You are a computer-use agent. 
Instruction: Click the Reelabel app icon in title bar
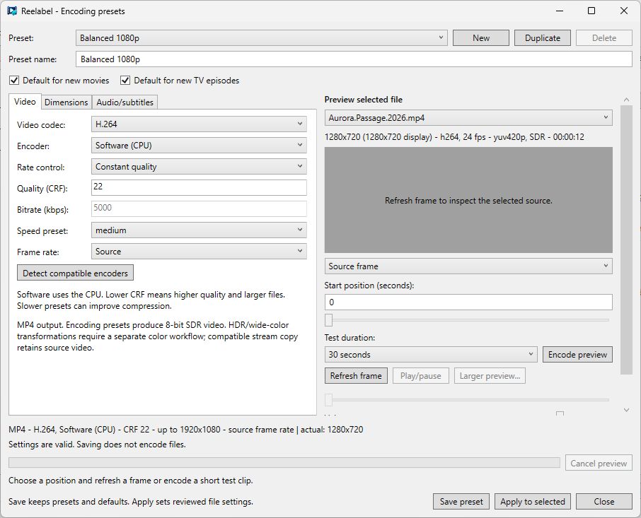pyautogui.click(x=12, y=11)
